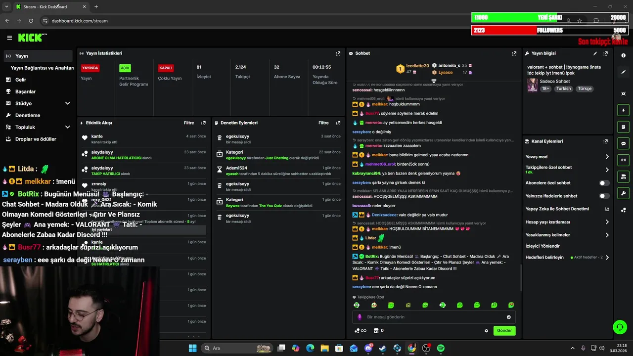Toggle the lightning bolt sidebar widget
This screenshot has height=356, width=633.
click(623, 110)
